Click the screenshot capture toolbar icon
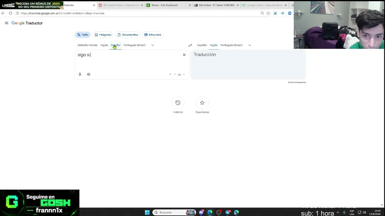The height and width of the screenshot is (216, 385). click(275, 13)
